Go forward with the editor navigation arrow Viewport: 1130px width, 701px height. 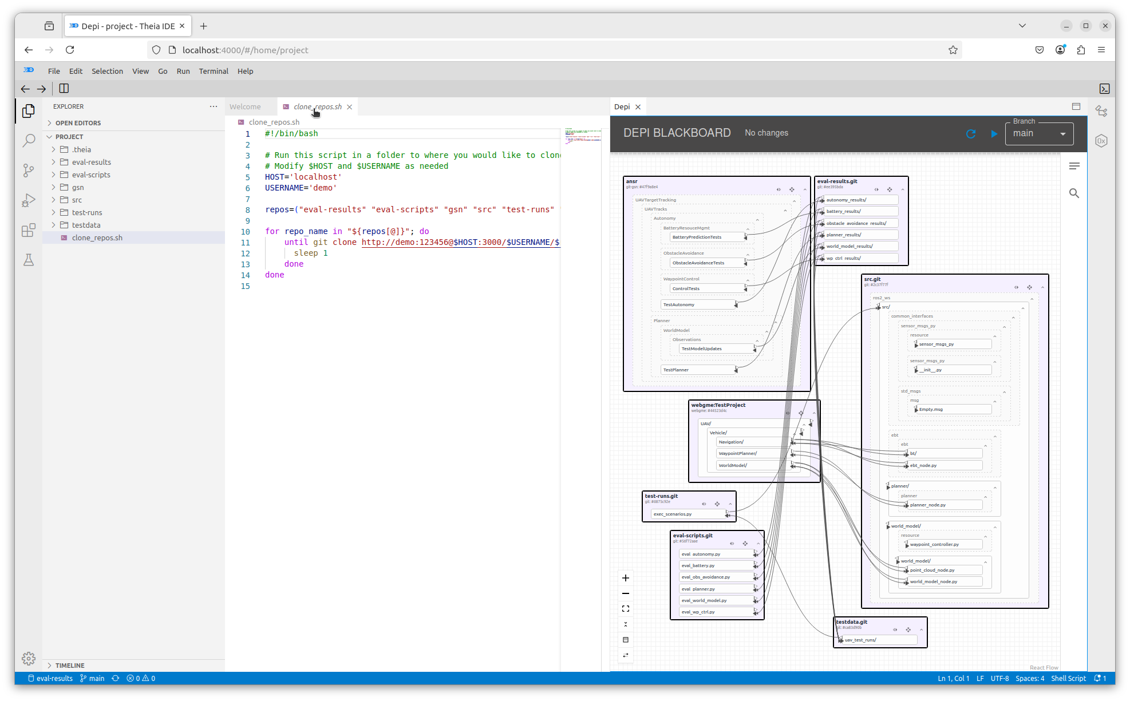click(x=41, y=89)
